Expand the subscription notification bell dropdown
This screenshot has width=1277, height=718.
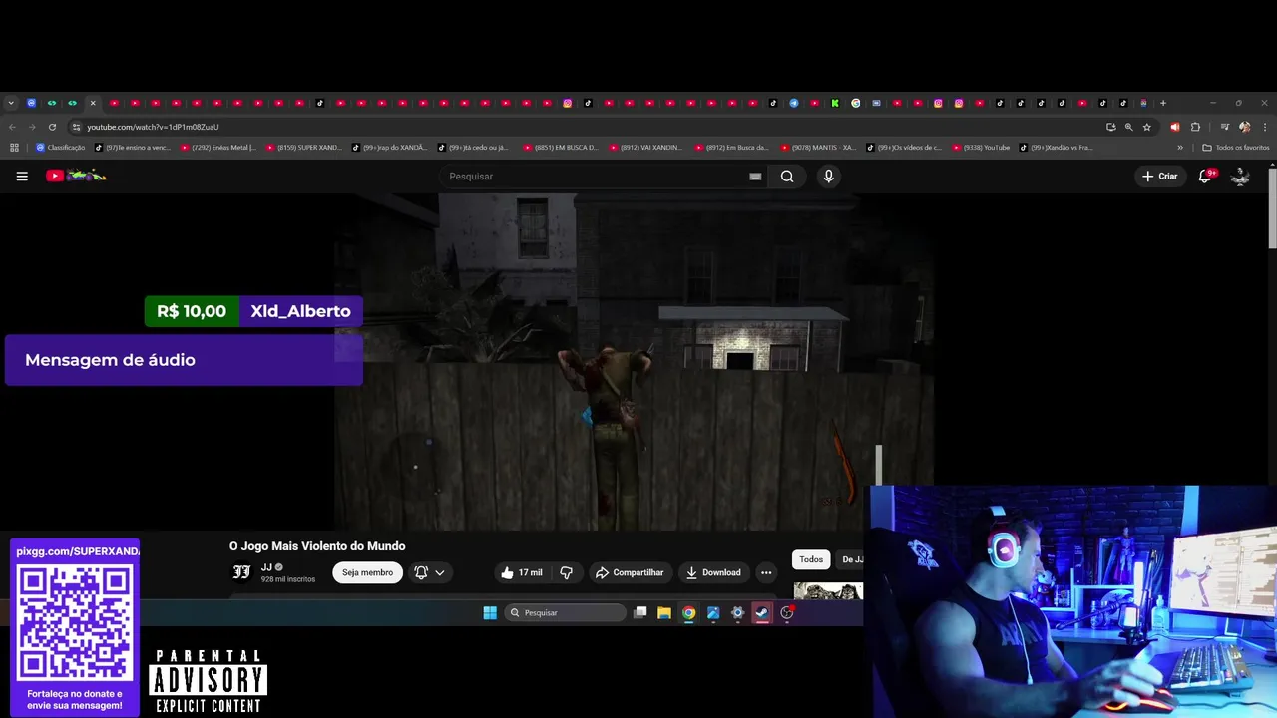pos(430,572)
